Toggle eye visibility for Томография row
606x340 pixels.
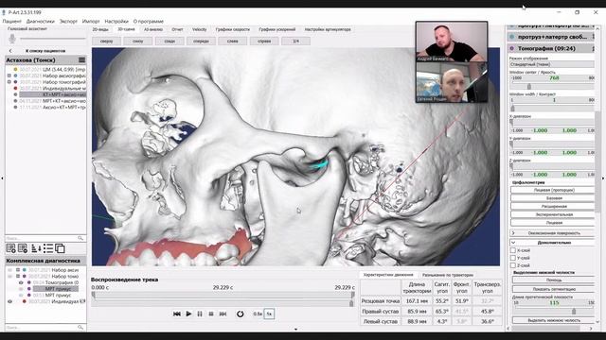pyautogui.click(x=21, y=282)
